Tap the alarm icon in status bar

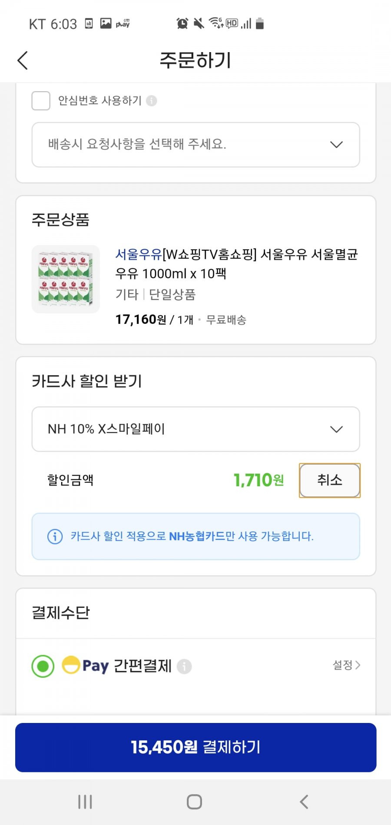coord(182,23)
